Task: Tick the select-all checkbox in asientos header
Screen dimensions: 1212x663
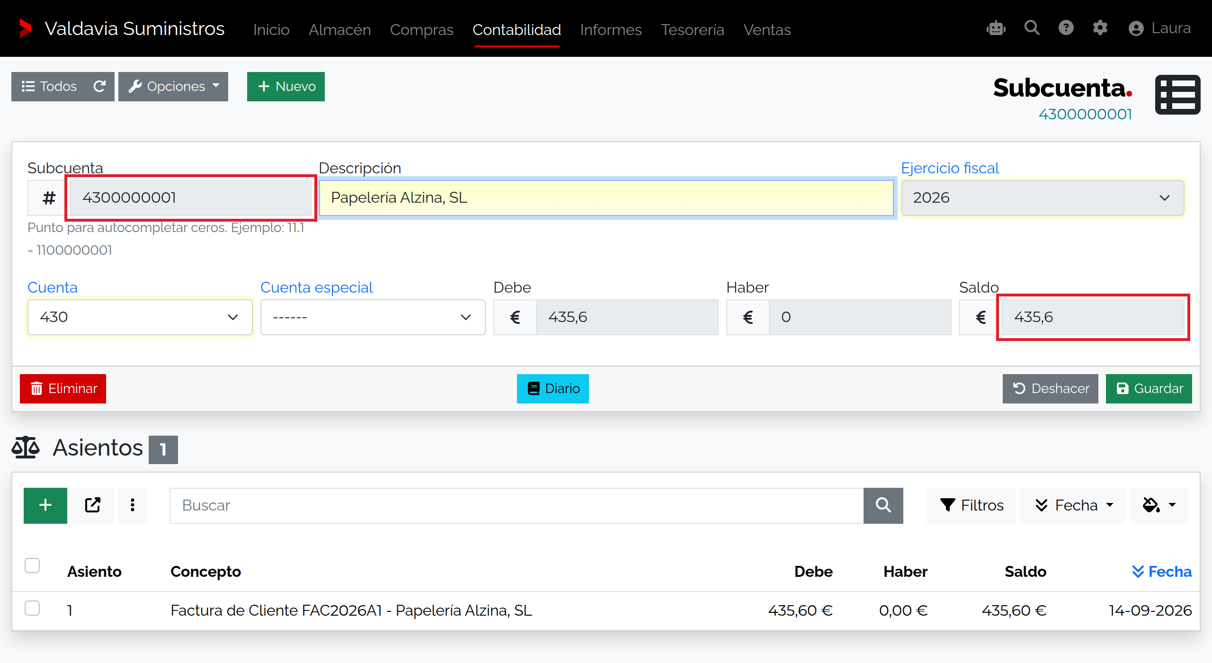Action: click(32, 565)
